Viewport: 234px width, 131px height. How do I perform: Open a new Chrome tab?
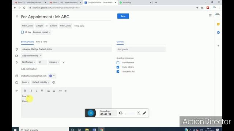tap(156, 3)
